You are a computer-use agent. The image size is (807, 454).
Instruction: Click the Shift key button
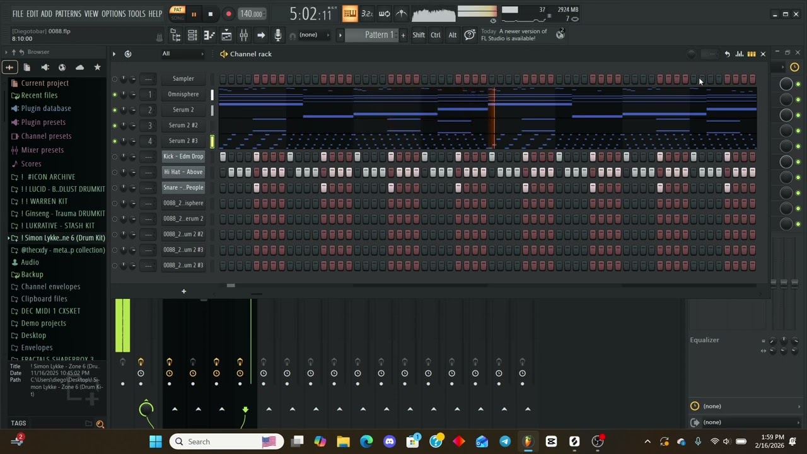419,35
